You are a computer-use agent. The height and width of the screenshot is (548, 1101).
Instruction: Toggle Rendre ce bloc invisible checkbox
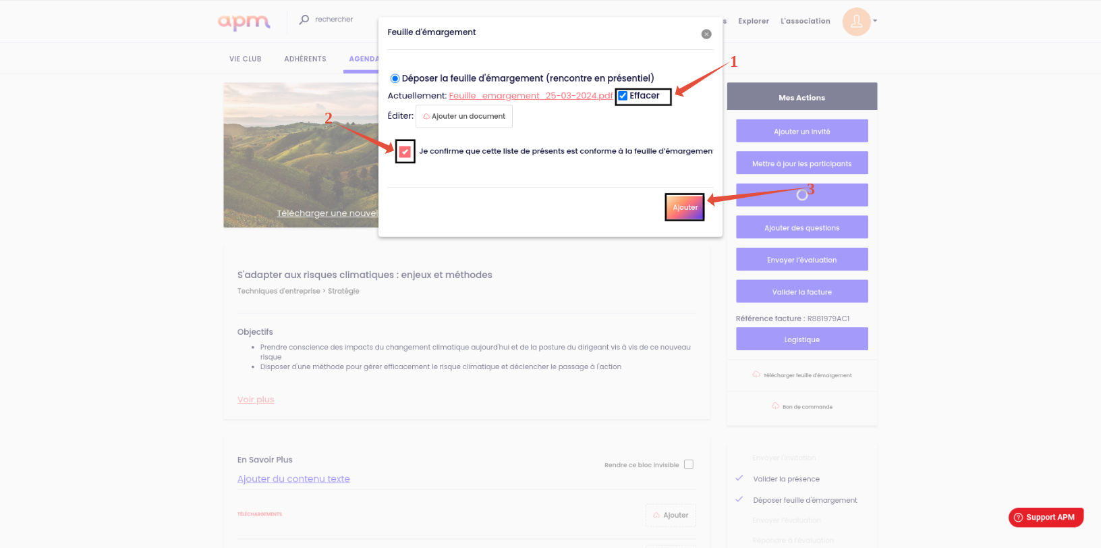(x=689, y=464)
